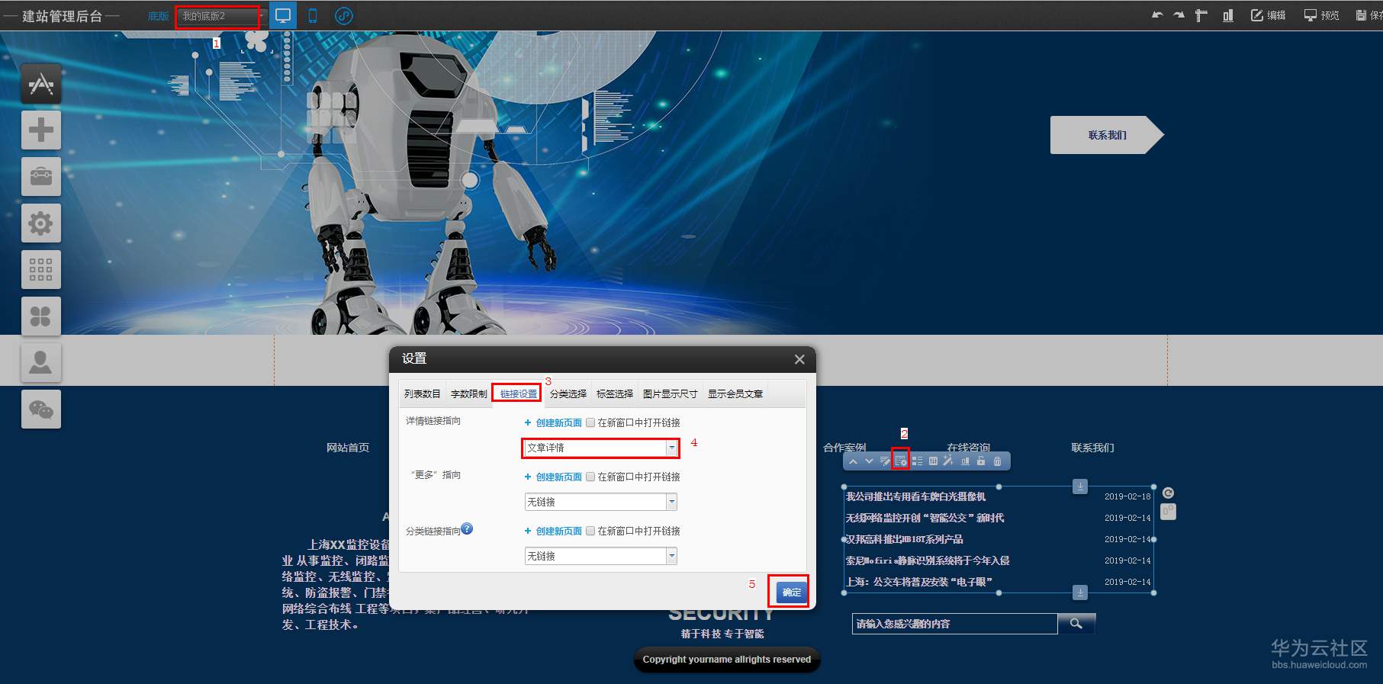Open the member user sidebar icon

pos(41,363)
